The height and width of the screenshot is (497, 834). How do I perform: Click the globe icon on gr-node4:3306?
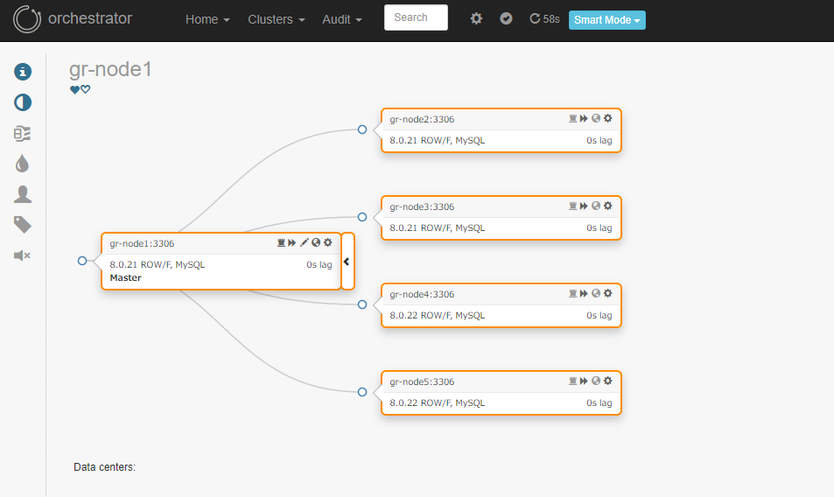click(x=596, y=293)
